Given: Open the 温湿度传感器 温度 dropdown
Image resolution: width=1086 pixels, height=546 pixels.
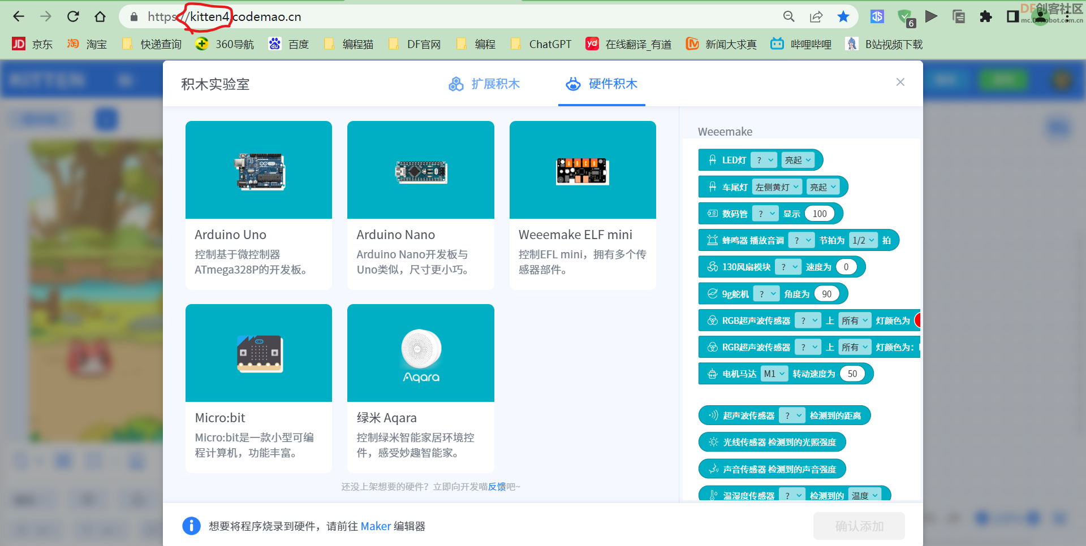Looking at the screenshot, I should (x=865, y=496).
